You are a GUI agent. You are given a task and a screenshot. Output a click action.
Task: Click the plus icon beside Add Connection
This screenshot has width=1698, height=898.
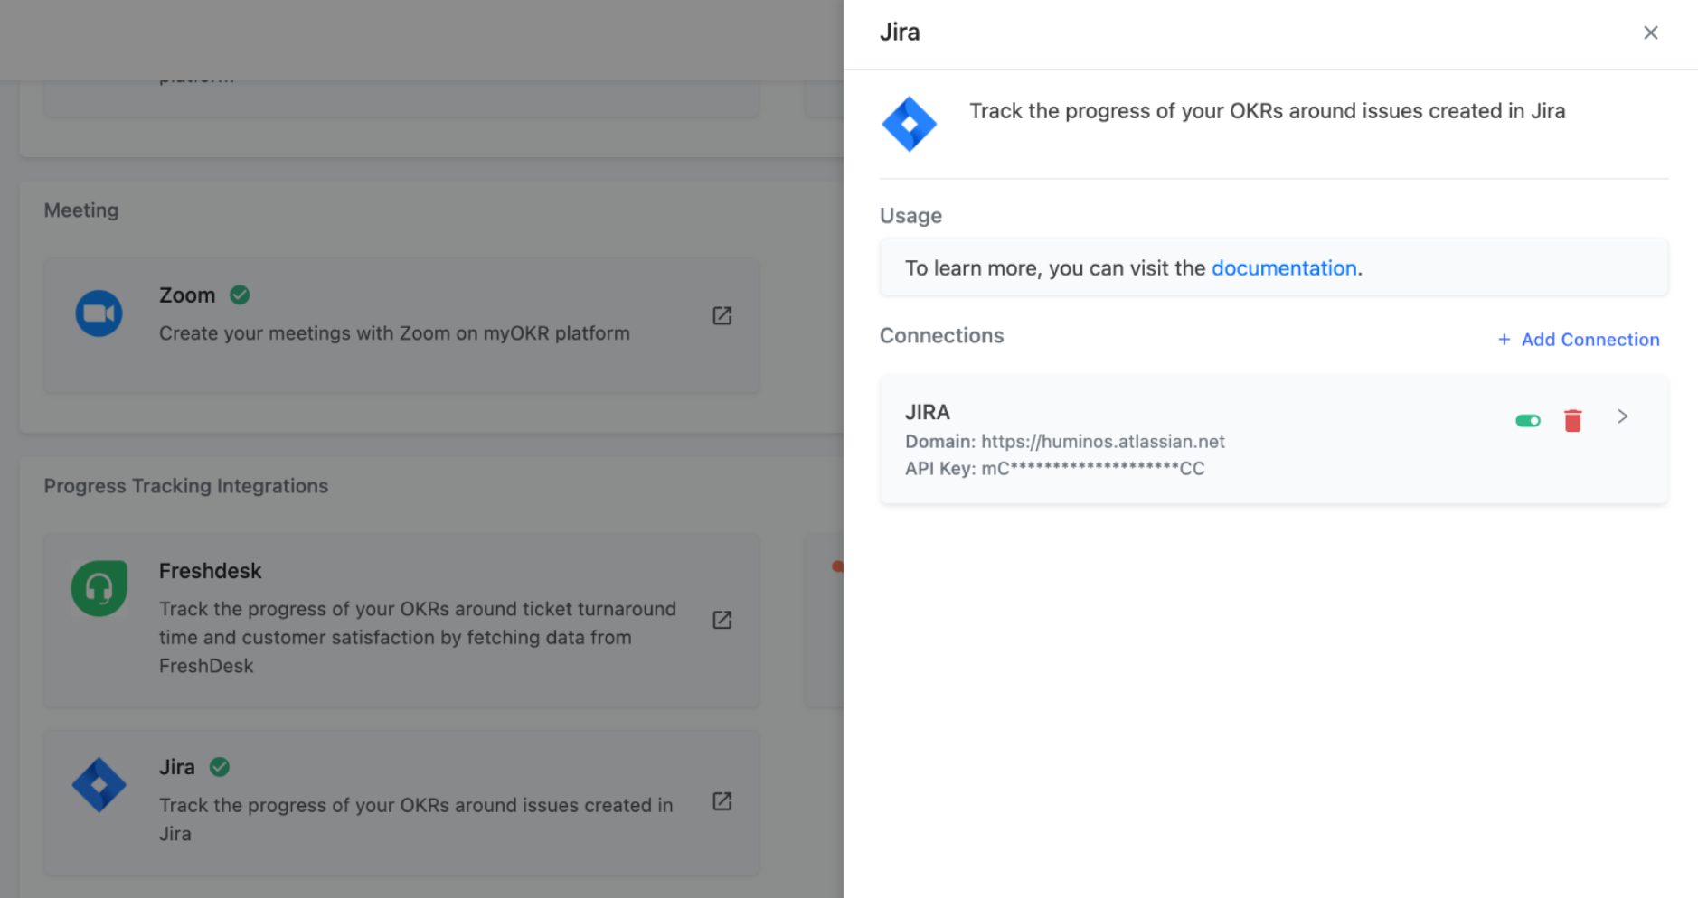click(x=1504, y=340)
